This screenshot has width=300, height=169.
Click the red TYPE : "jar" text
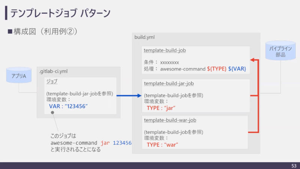(161, 108)
